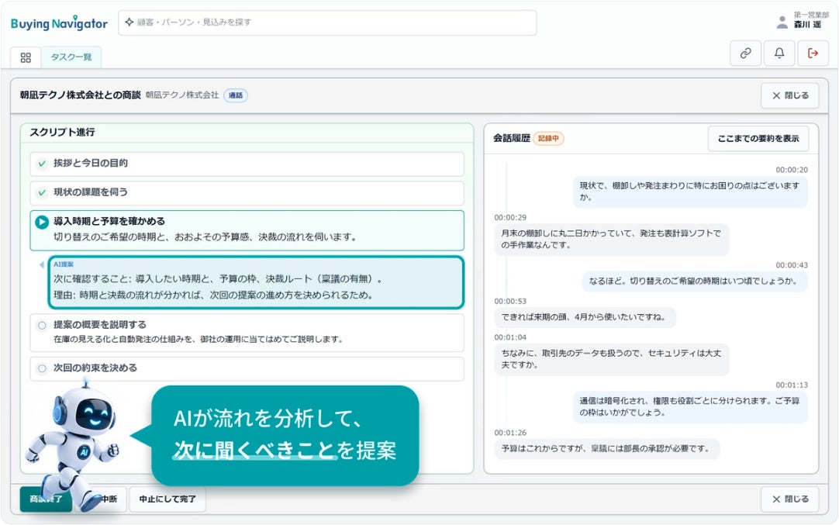Click the AI robot mascot
The width and height of the screenshot is (839, 525).
[75, 444]
